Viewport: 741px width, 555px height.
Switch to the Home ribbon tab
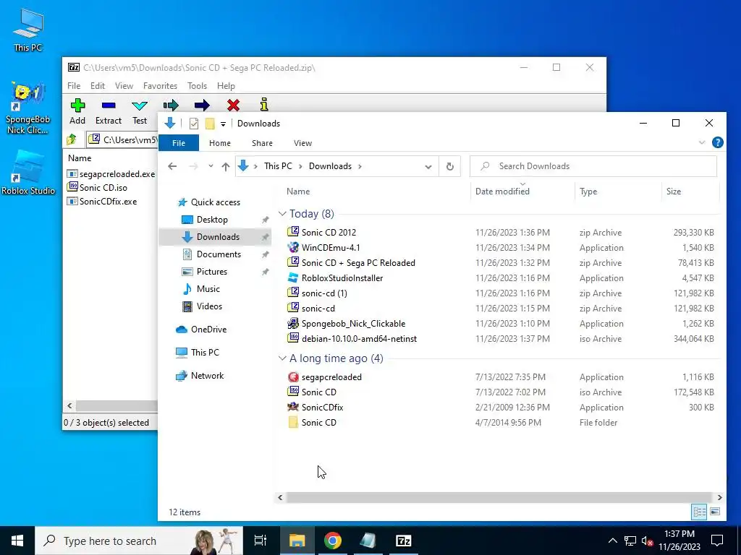pos(220,143)
